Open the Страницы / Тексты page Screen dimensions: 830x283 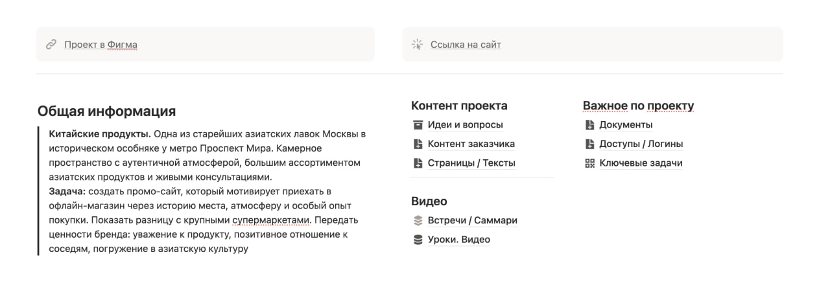tap(471, 163)
